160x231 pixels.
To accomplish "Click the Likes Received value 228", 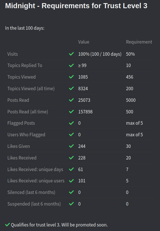I will pos(82,158).
